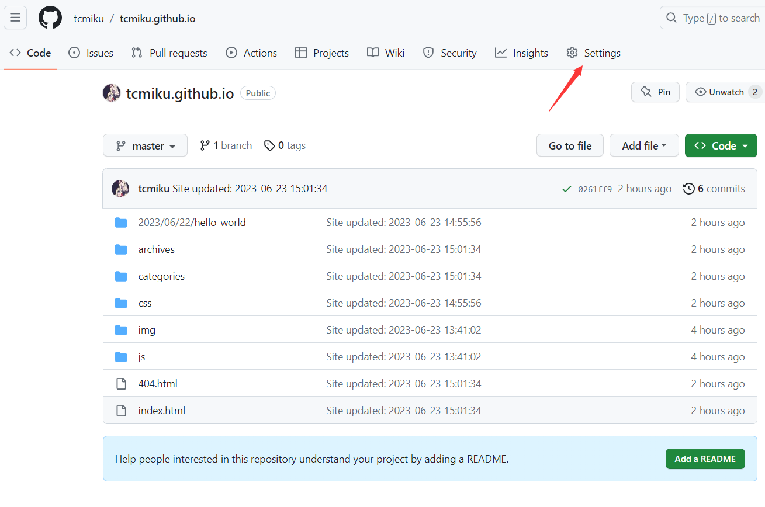Expand the Add file dropdown
The width and height of the screenshot is (765, 507).
pyautogui.click(x=644, y=145)
